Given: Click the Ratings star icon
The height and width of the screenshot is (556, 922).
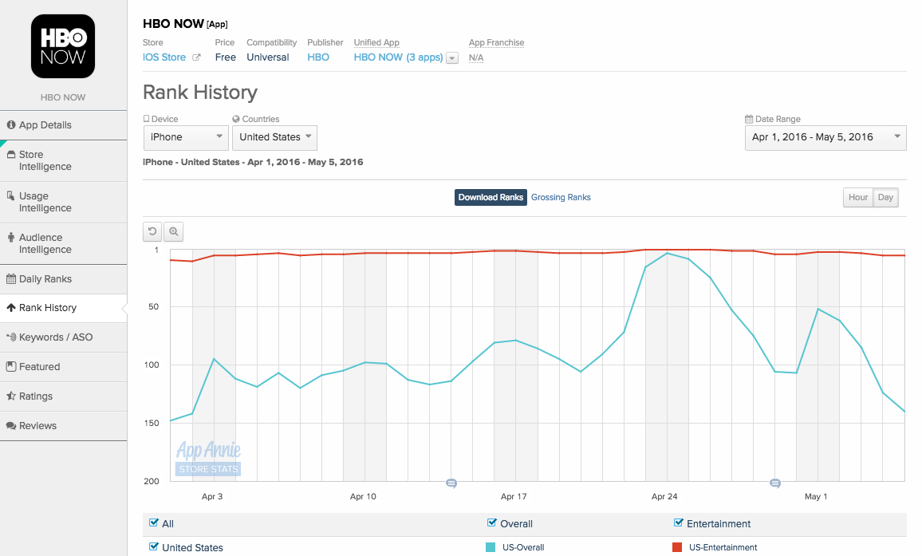Looking at the screenshot, I should (x=10, y=396).
